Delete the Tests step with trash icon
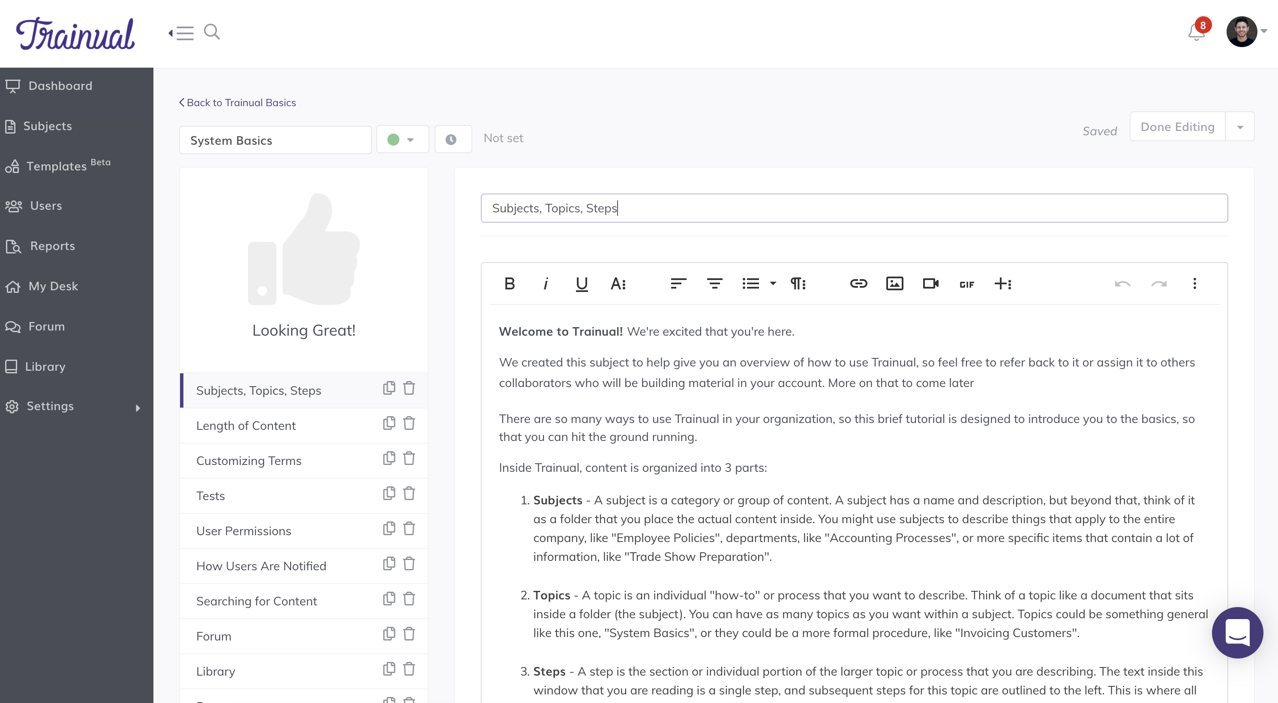 pos(409,493)
